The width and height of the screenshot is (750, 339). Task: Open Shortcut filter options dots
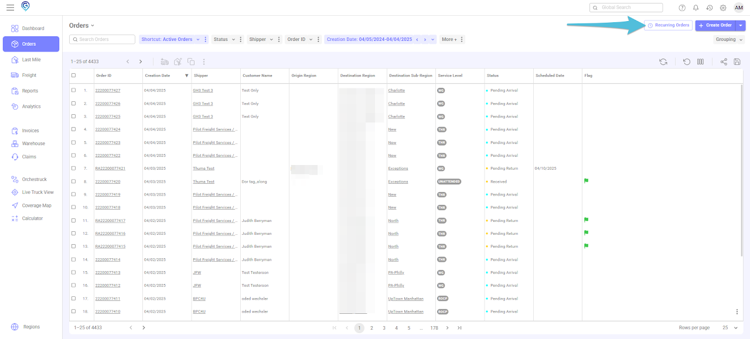point(206,39)
